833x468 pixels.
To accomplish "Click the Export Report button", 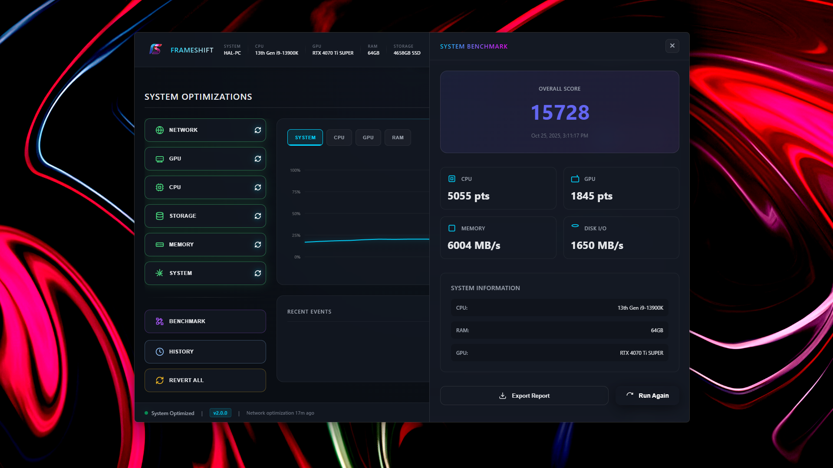I will pos(524,395).
